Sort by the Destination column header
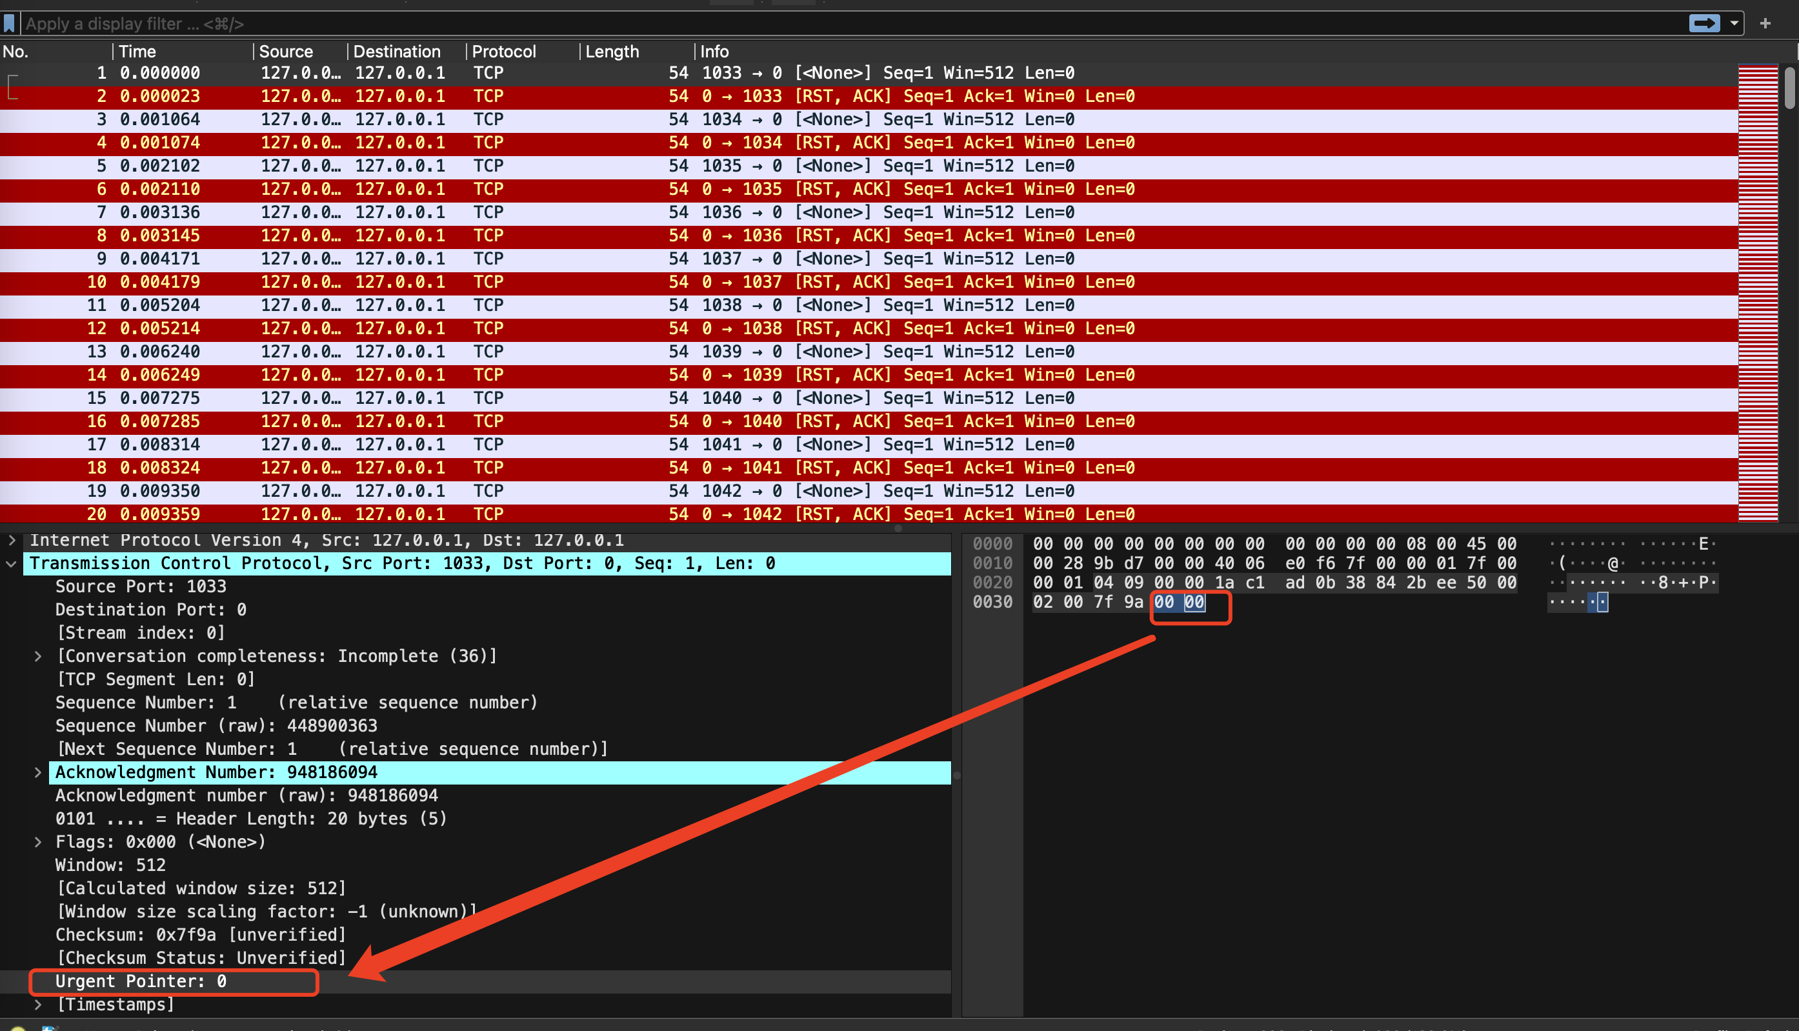The width and height of the screenshot is (1799, 1031). coord(407,52)
